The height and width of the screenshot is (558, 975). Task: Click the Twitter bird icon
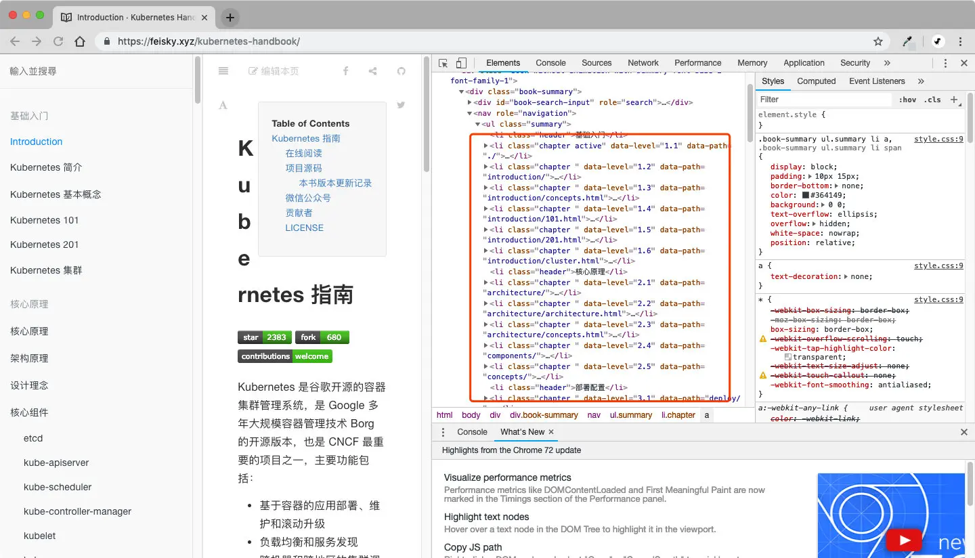click(x=401, y=105)
